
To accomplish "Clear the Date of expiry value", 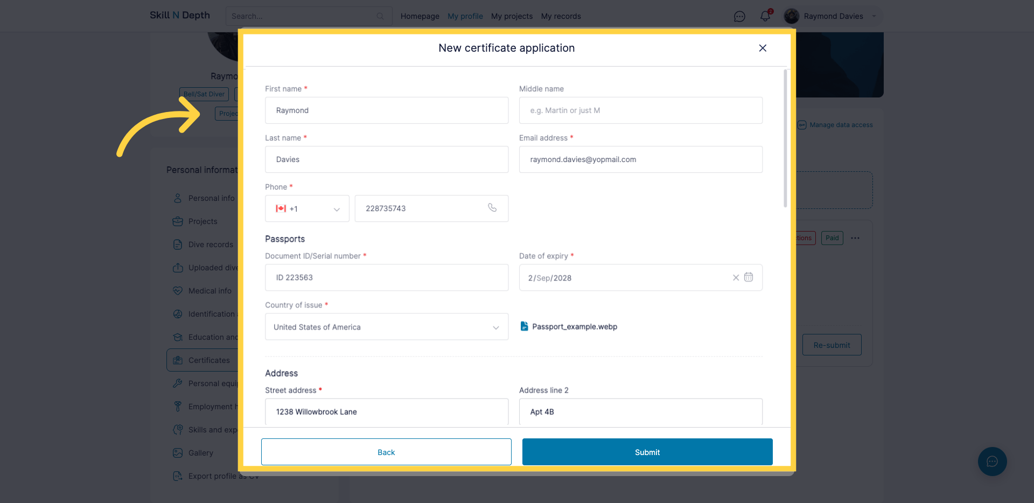I will pos(736,278).
